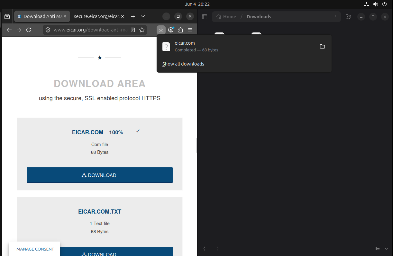This screenshot has height=256, width=393.
Task: Open the tracking protection shield panel
Action: [x=48, y=30]
